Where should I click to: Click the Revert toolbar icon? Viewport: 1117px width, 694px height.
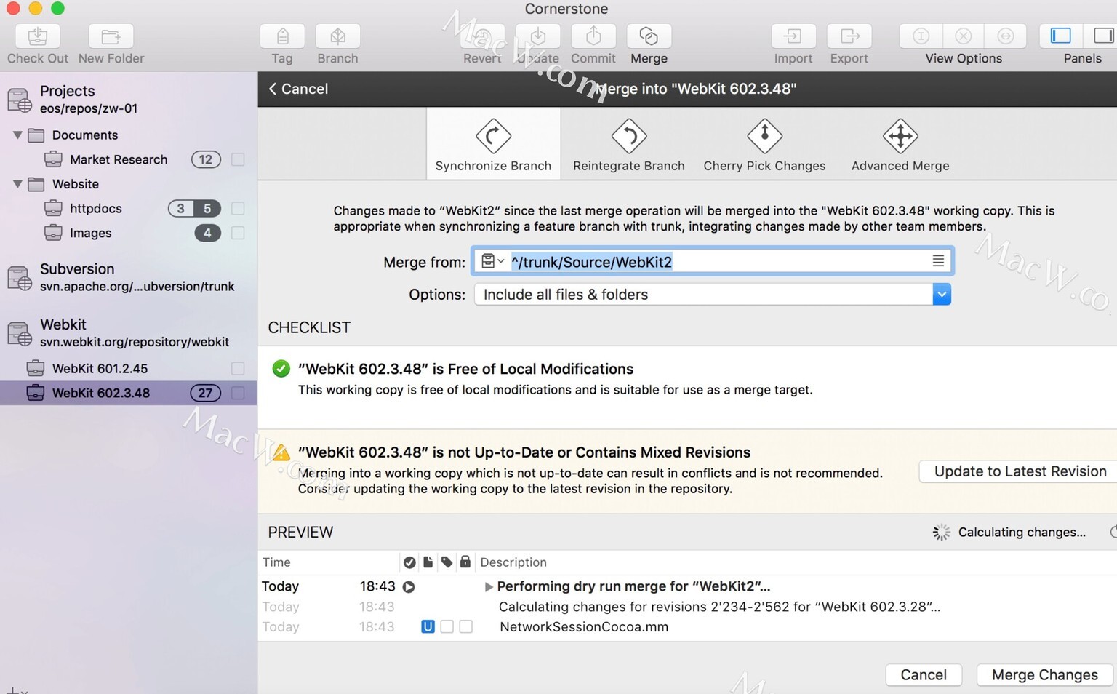482,36
